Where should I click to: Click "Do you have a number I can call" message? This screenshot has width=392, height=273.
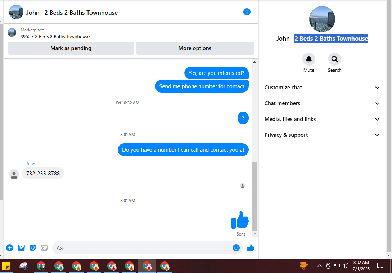183,149
